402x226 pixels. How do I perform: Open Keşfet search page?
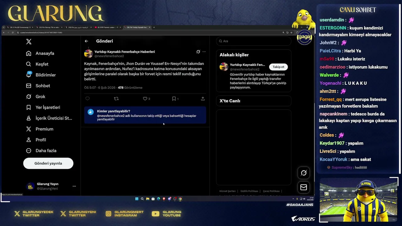pos(37,64)
